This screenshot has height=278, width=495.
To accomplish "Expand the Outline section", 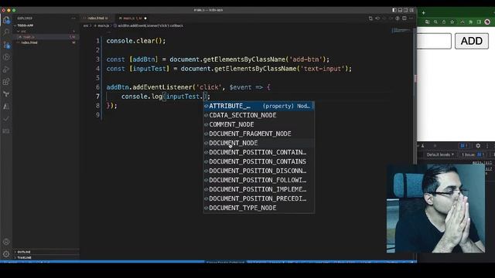I will [x=24, y=252].
